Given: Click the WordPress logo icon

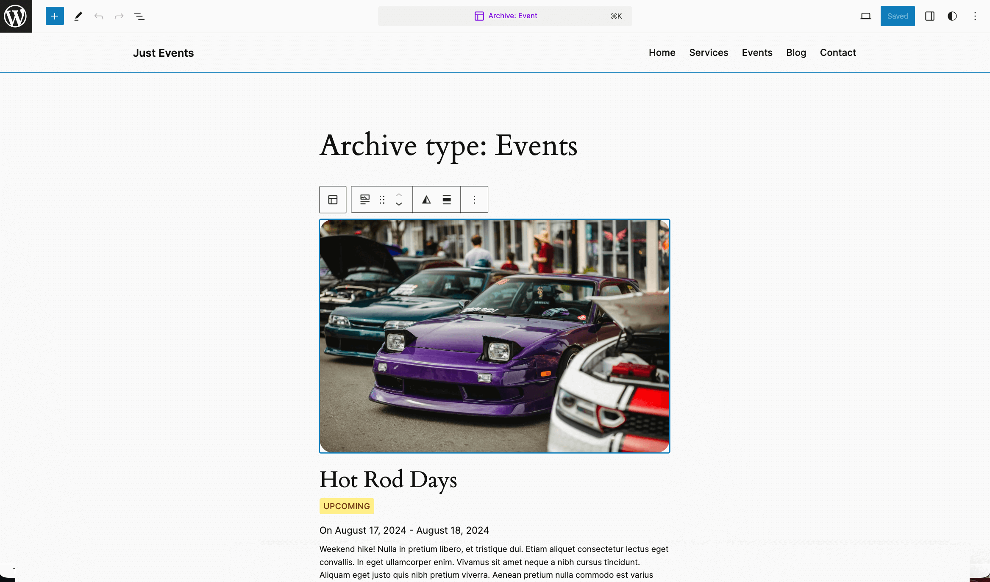Looking at the screenshot, I should tap(16, 16).
